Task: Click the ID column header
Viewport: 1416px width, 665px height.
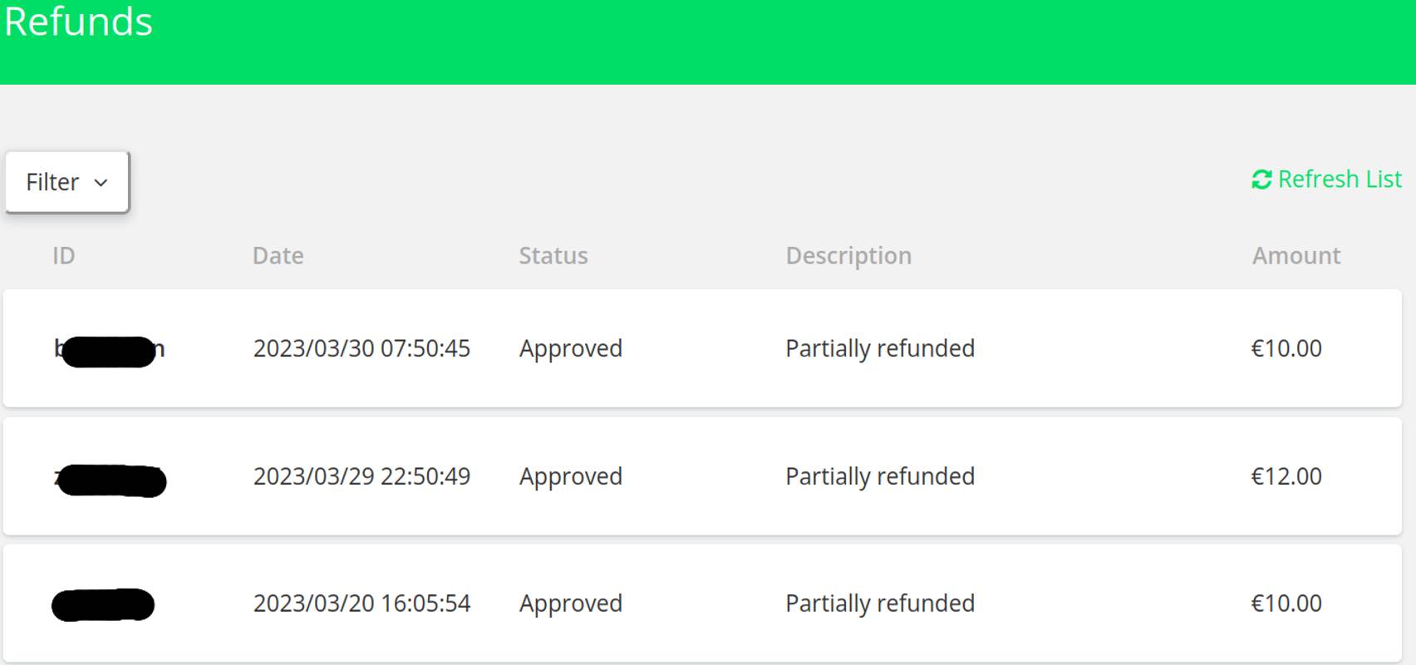Action: 62,255
